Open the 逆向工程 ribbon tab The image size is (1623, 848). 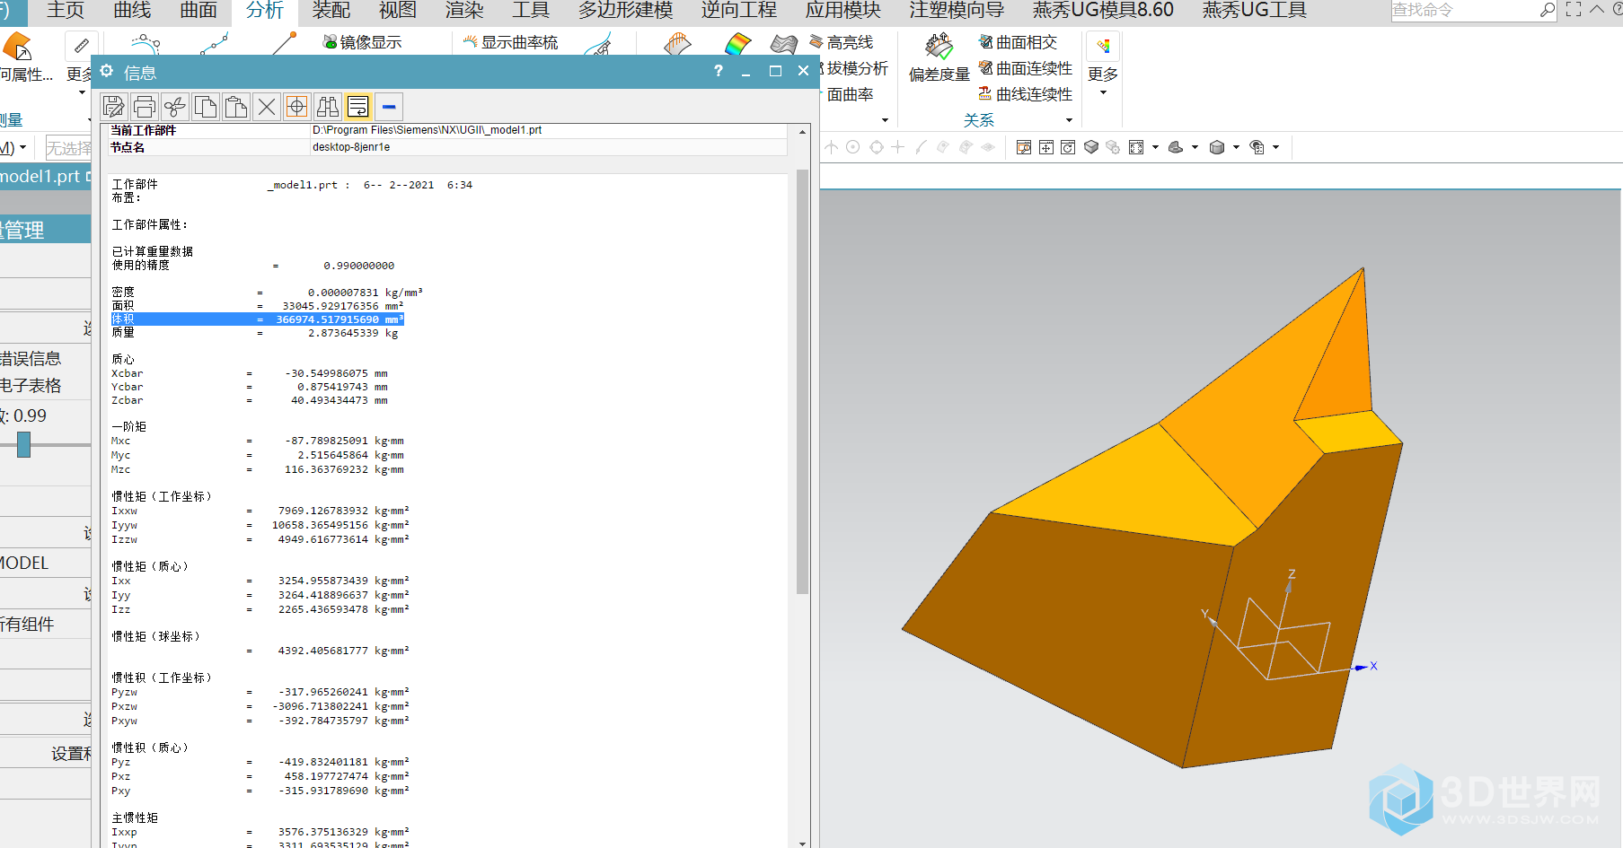[x=738, y=11]
